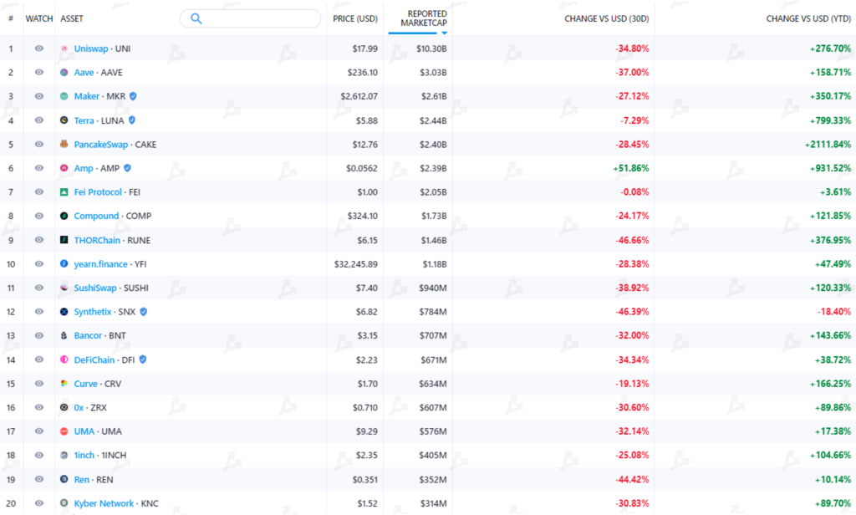
Task: Click the verified badge next to Maker MKR
Action: [x=133, y=96]
